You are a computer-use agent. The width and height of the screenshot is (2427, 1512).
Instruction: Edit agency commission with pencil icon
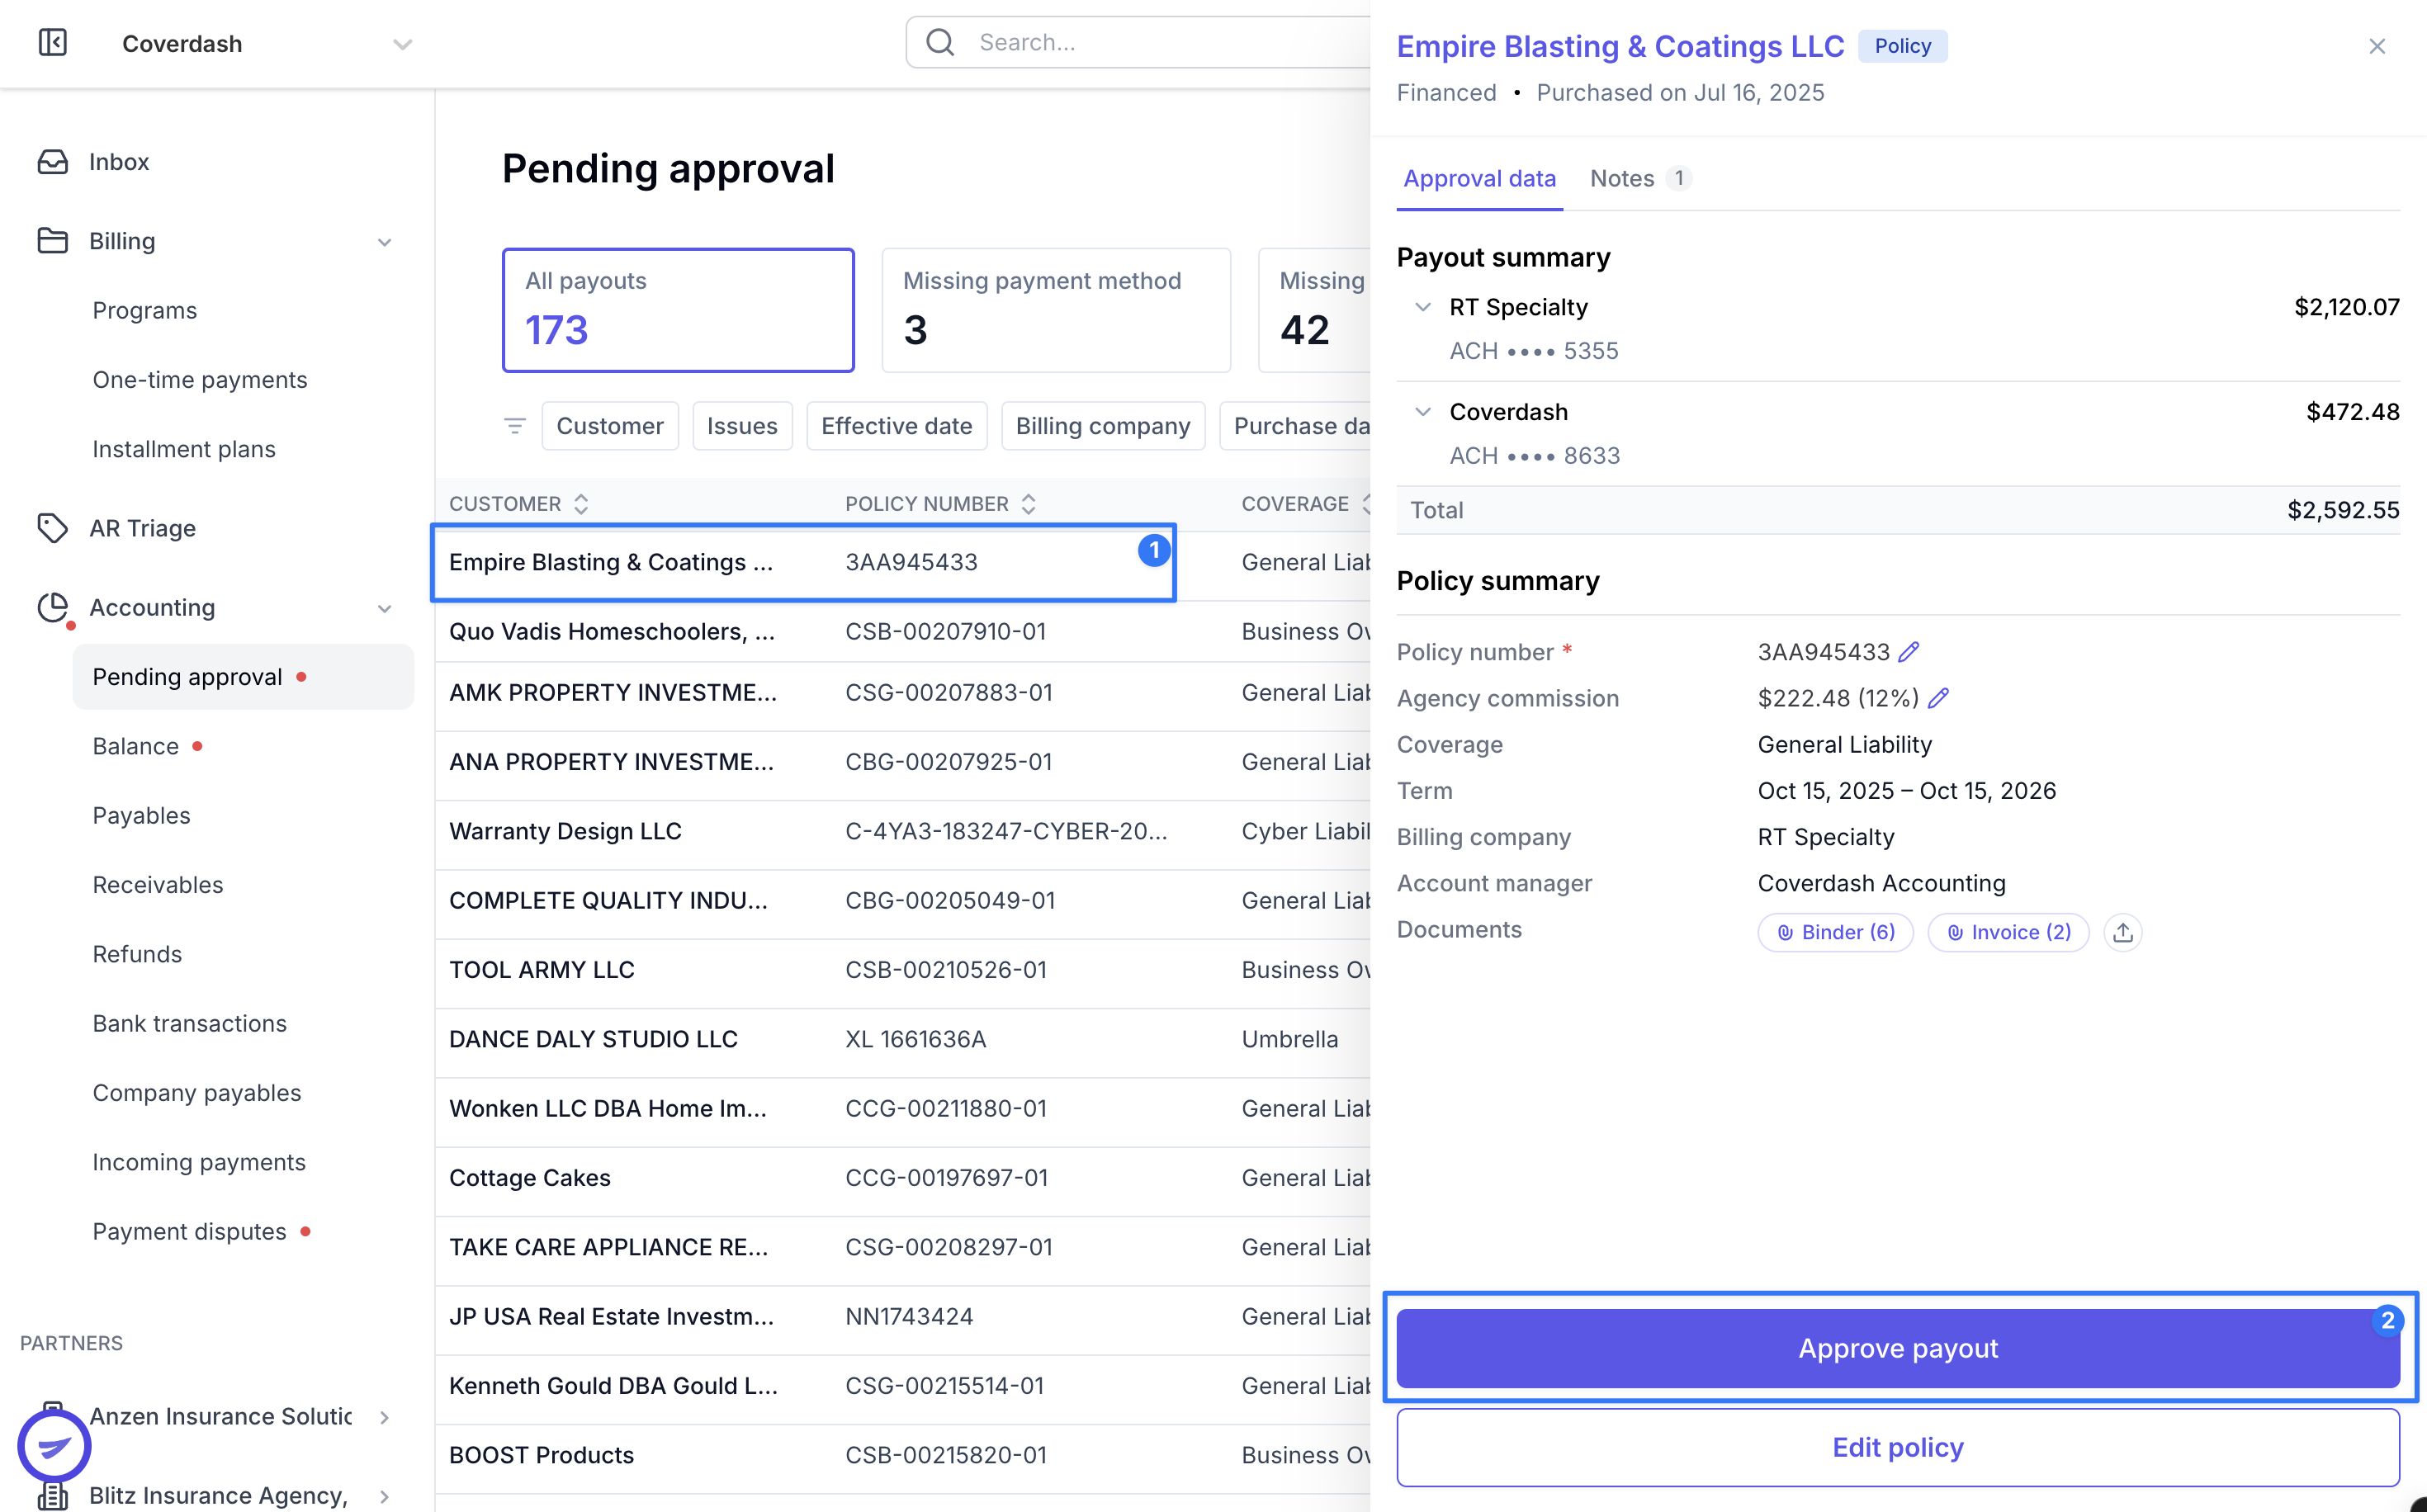coord(1938,698)
